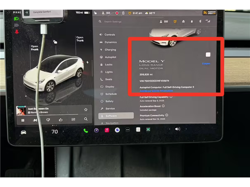Tap the unlock icon above the car

(55, 42)
